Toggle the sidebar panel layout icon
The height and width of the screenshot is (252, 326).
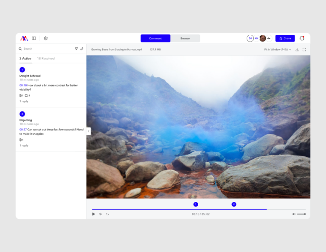(x=34, y=38)
